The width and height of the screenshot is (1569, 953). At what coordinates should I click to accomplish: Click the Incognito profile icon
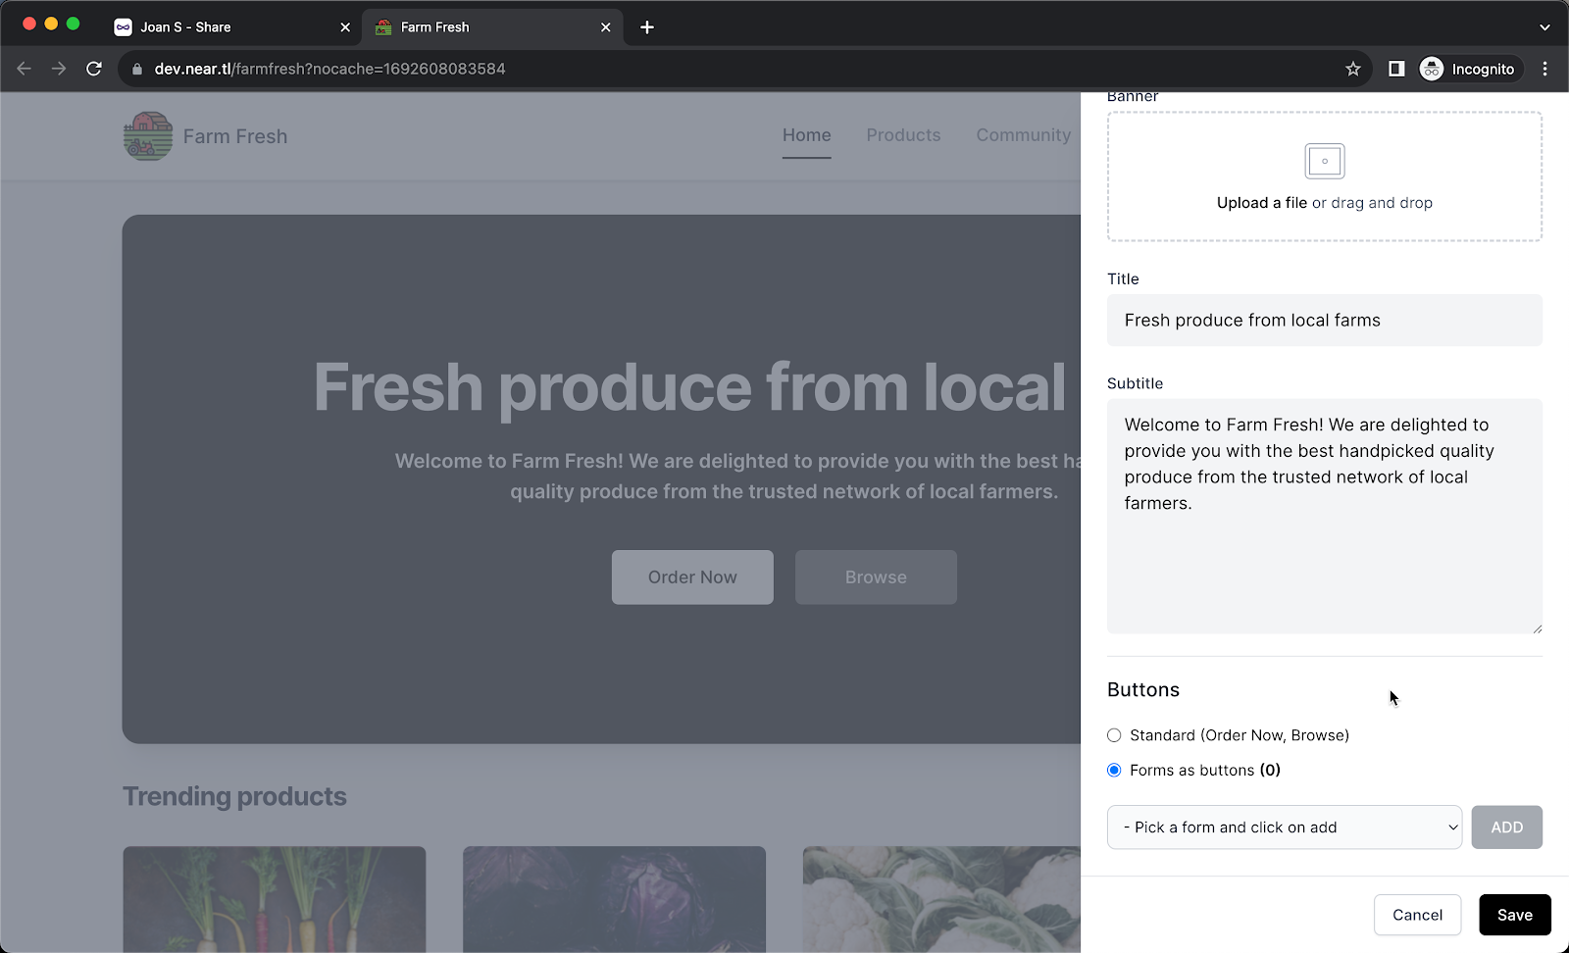(1431, 69)
